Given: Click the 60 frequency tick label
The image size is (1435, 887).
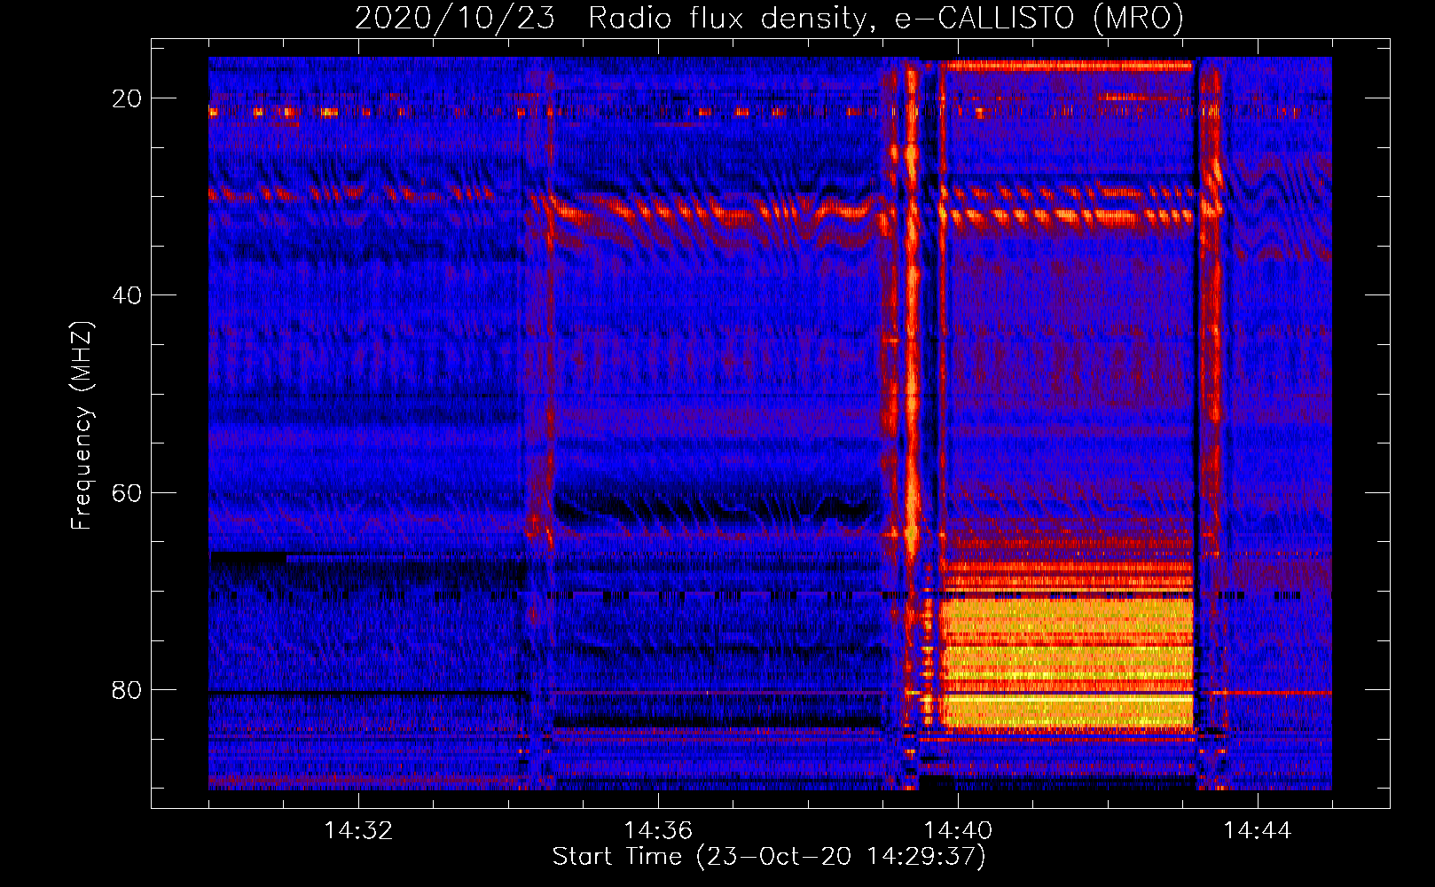Looking at the screenshot, I should click(127, 493).
